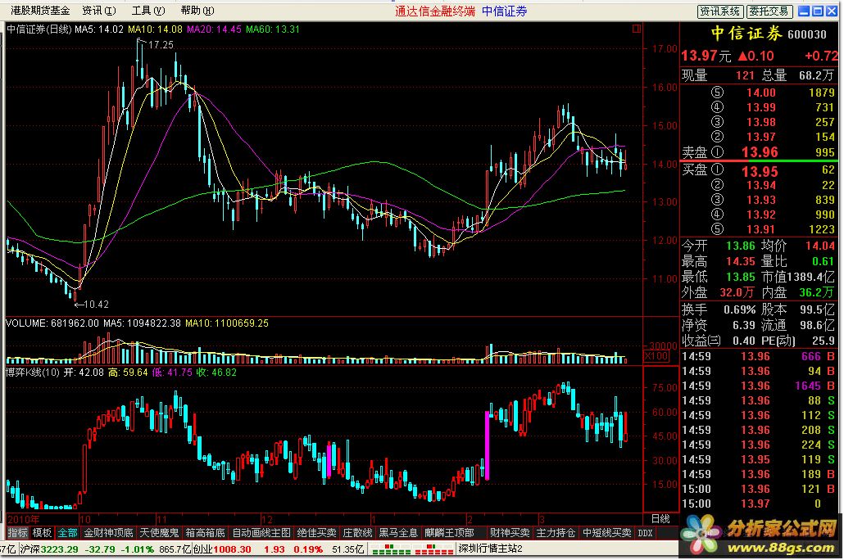Image resolution: width=844 pixels, height=560 pixels.
Task: Click the 委托交易 button
Action: (769, 11)
